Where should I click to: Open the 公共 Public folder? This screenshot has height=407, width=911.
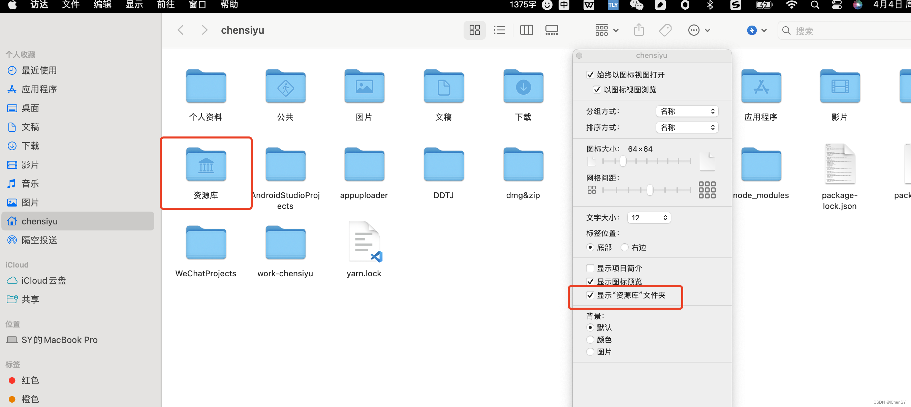tap(285, 87)
